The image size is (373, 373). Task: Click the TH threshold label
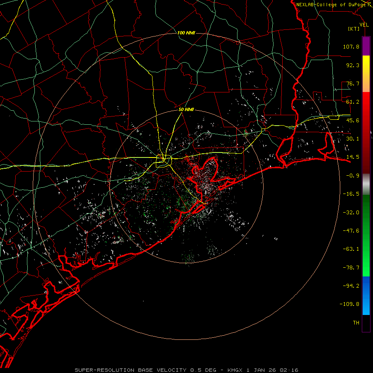[x=356, y=323]
